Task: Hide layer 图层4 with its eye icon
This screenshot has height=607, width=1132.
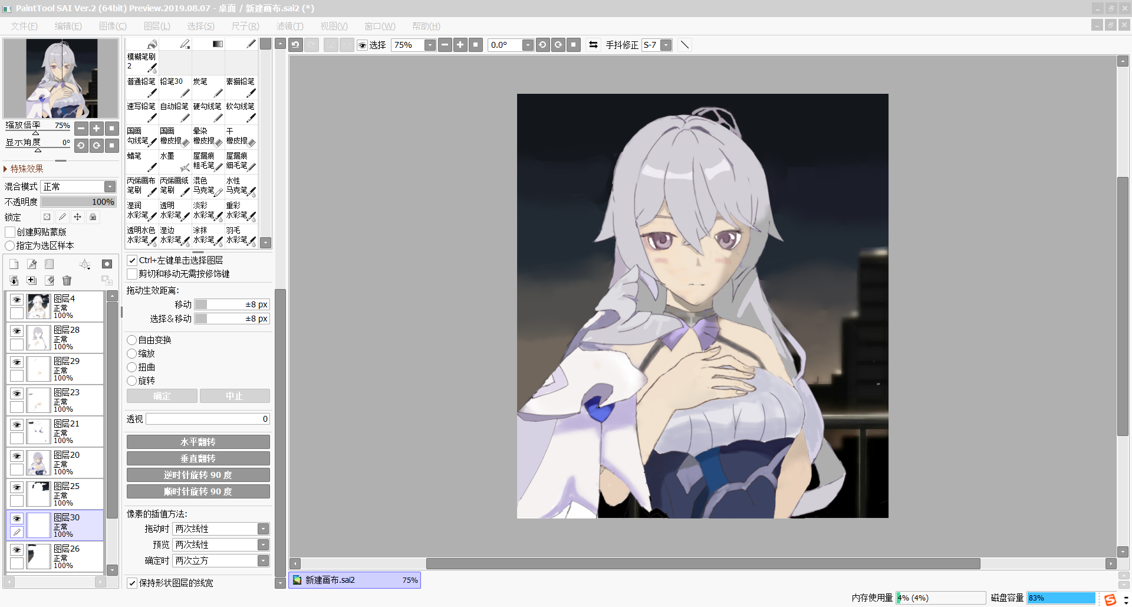Action: coord(17,300)
